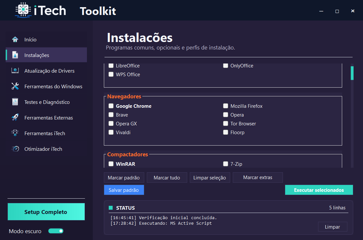Open Ferramentas Externas page
Viewport: 363px width, 240px height.
click(x=46, y=118)
